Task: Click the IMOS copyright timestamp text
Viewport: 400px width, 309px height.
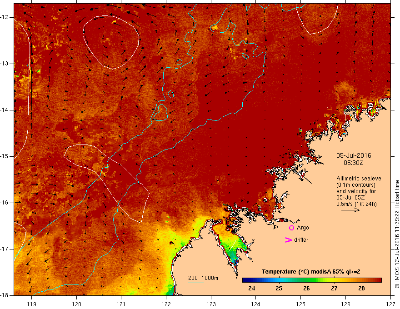Action: [x=397, y=234]
